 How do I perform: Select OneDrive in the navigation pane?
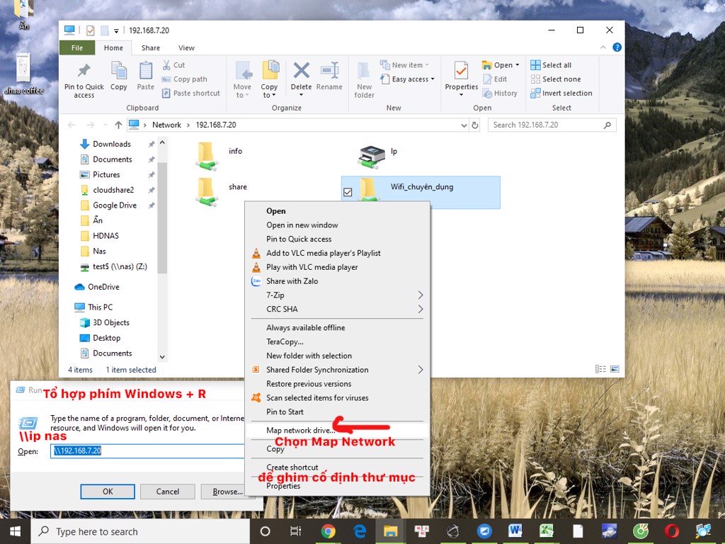tap(103, 287)
